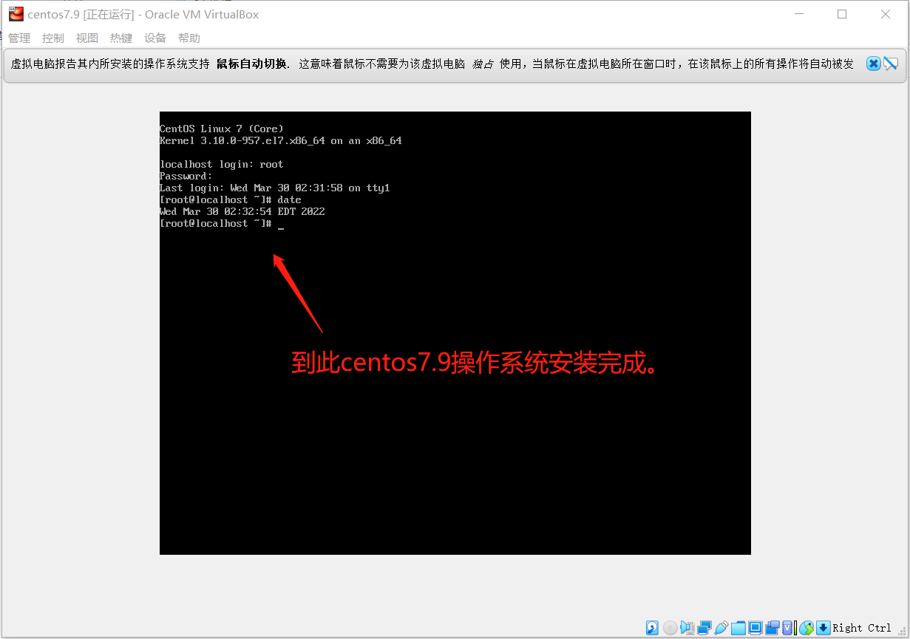
Task: Open the 管理 menu
Action: pyautogui.click(x=19, y=38)
